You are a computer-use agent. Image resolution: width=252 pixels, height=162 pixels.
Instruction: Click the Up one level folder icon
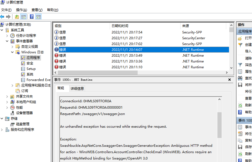tap(17, 17)
